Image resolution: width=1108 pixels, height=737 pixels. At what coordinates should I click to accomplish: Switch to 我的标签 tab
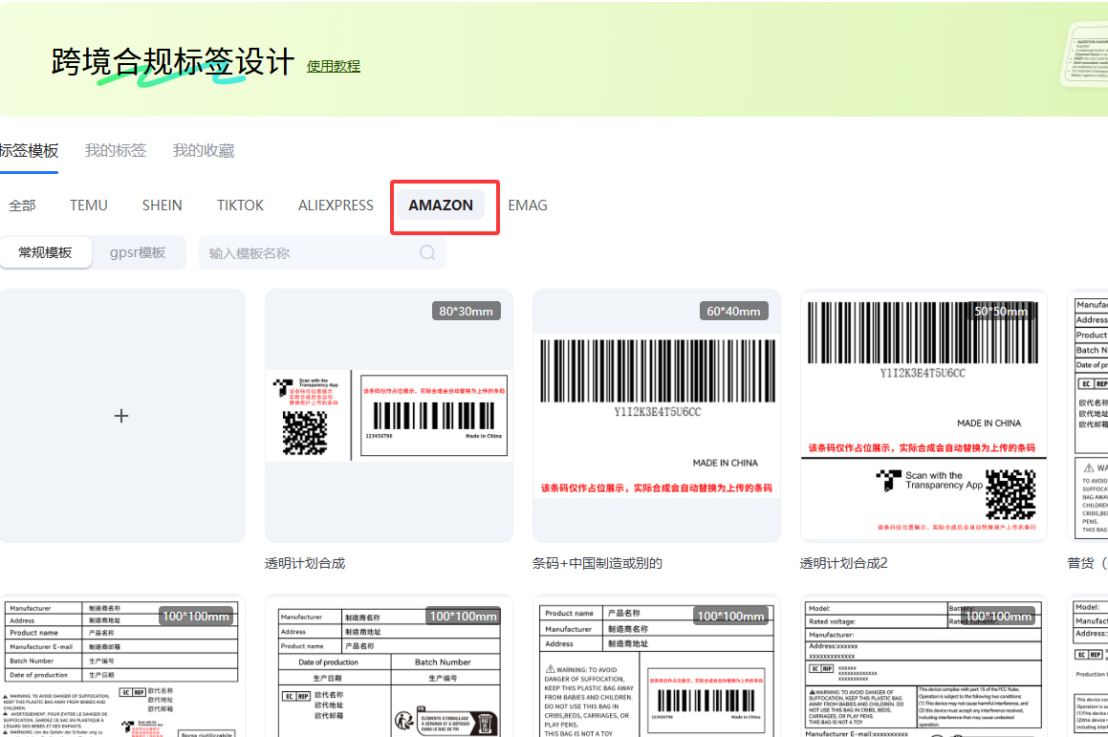click(115, 150)
